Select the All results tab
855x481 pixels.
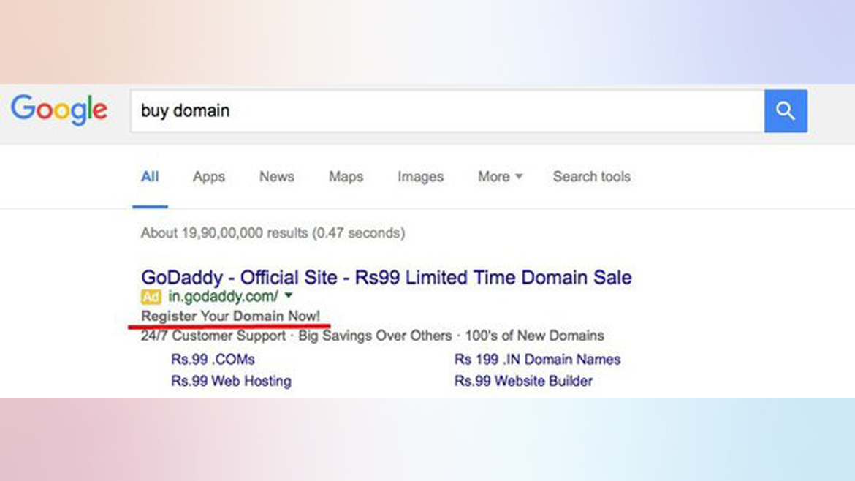tap(150, 177)
